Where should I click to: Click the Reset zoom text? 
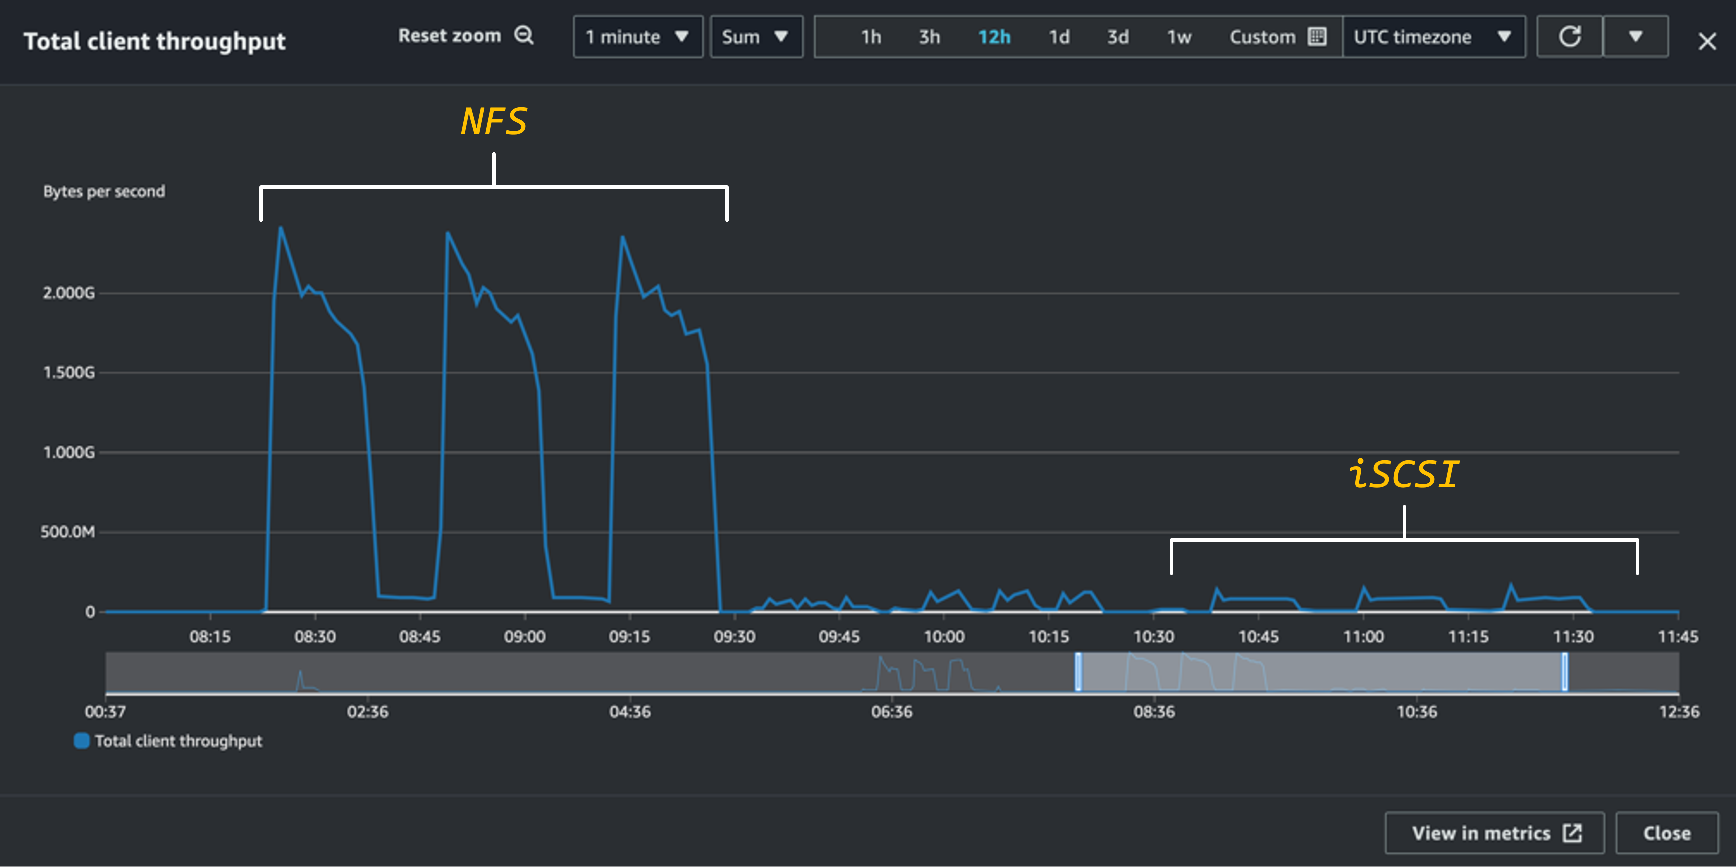pos(450,35)
